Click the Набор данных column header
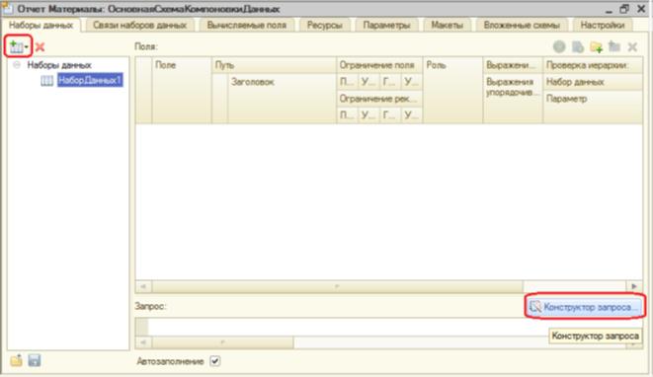The image size is (653, 377). (593, 82)
